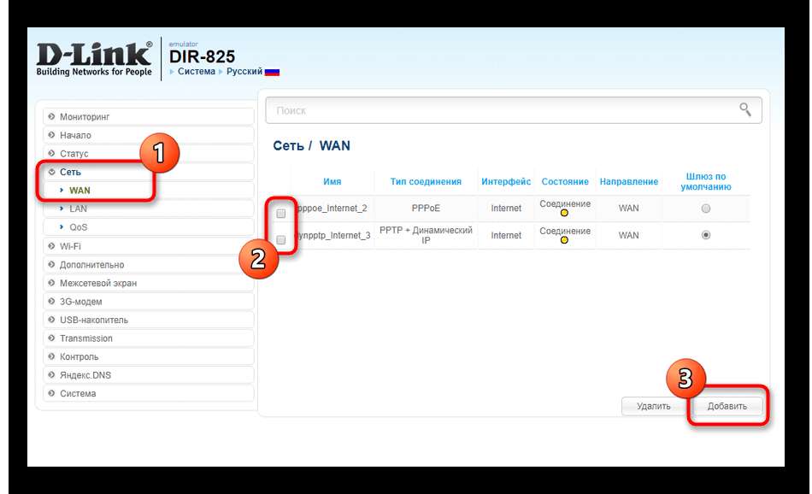812x494 pixels.
Task: Click the D-Link logo
Action: point(94,58)
